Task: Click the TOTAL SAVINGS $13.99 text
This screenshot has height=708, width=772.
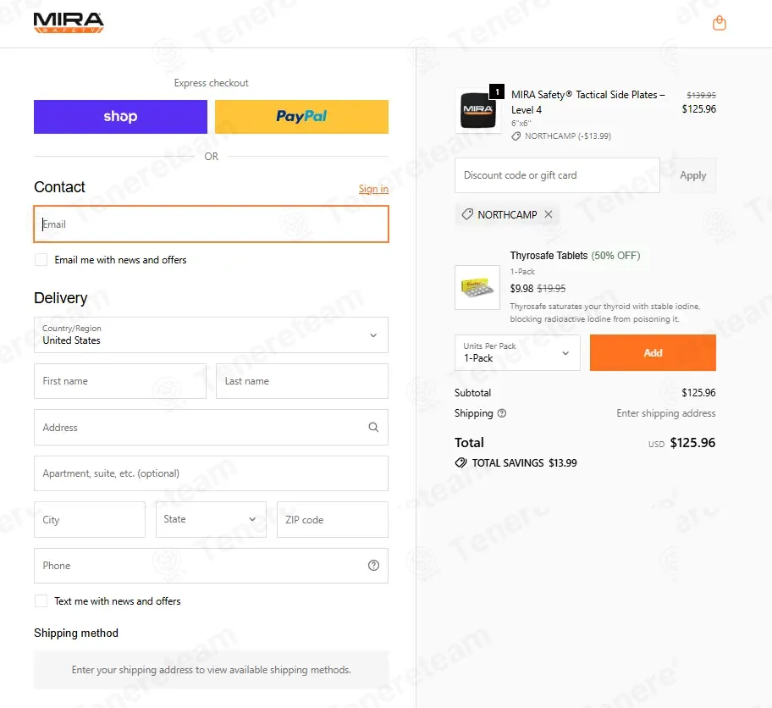Action: pyautogui.click(x=524, y=462)
